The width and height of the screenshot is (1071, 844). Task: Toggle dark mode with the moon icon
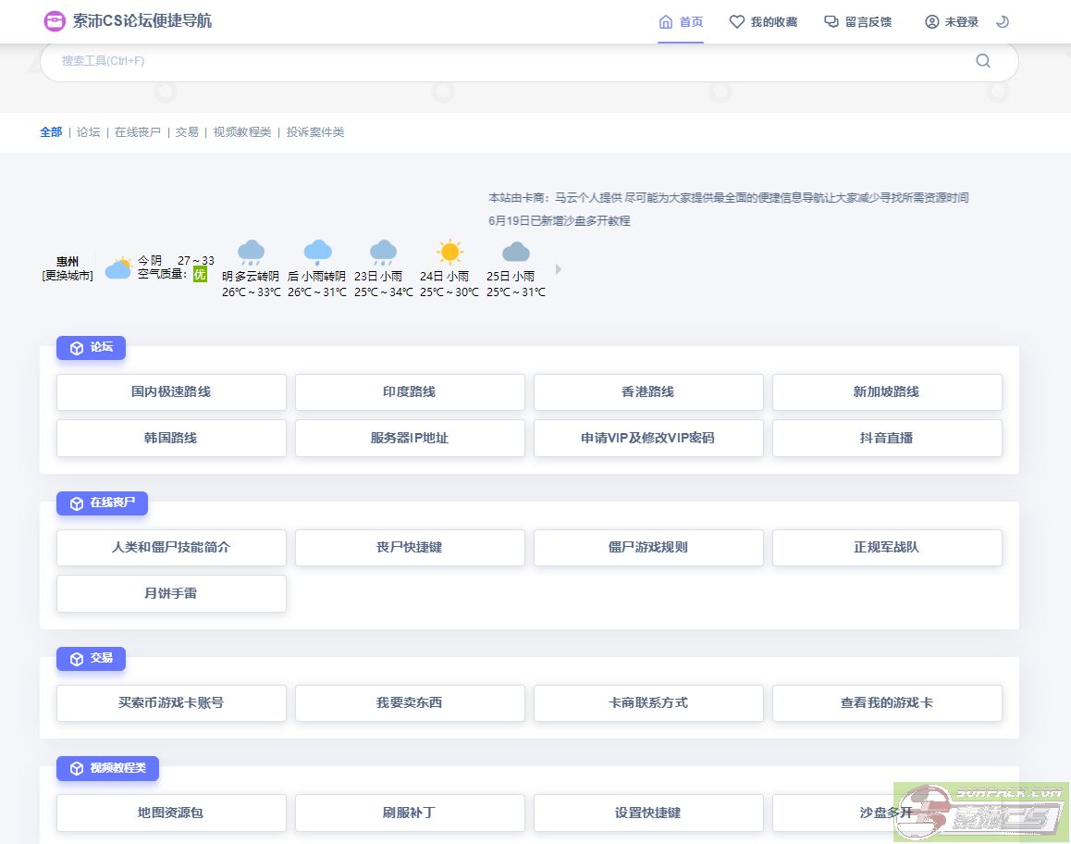(1003, 20)
